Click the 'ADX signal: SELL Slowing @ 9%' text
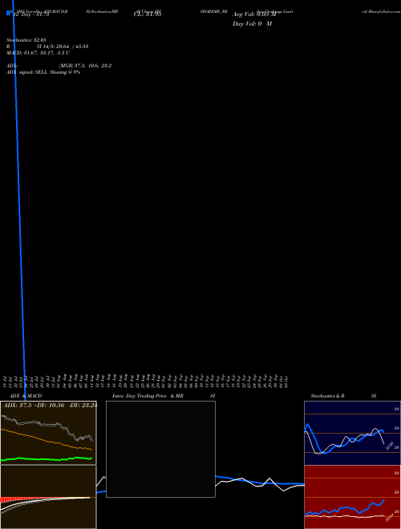This screenshot has height=529, width=401. 43,72
